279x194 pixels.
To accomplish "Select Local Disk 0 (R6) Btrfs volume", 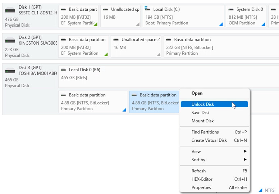I will click(169, 77).
